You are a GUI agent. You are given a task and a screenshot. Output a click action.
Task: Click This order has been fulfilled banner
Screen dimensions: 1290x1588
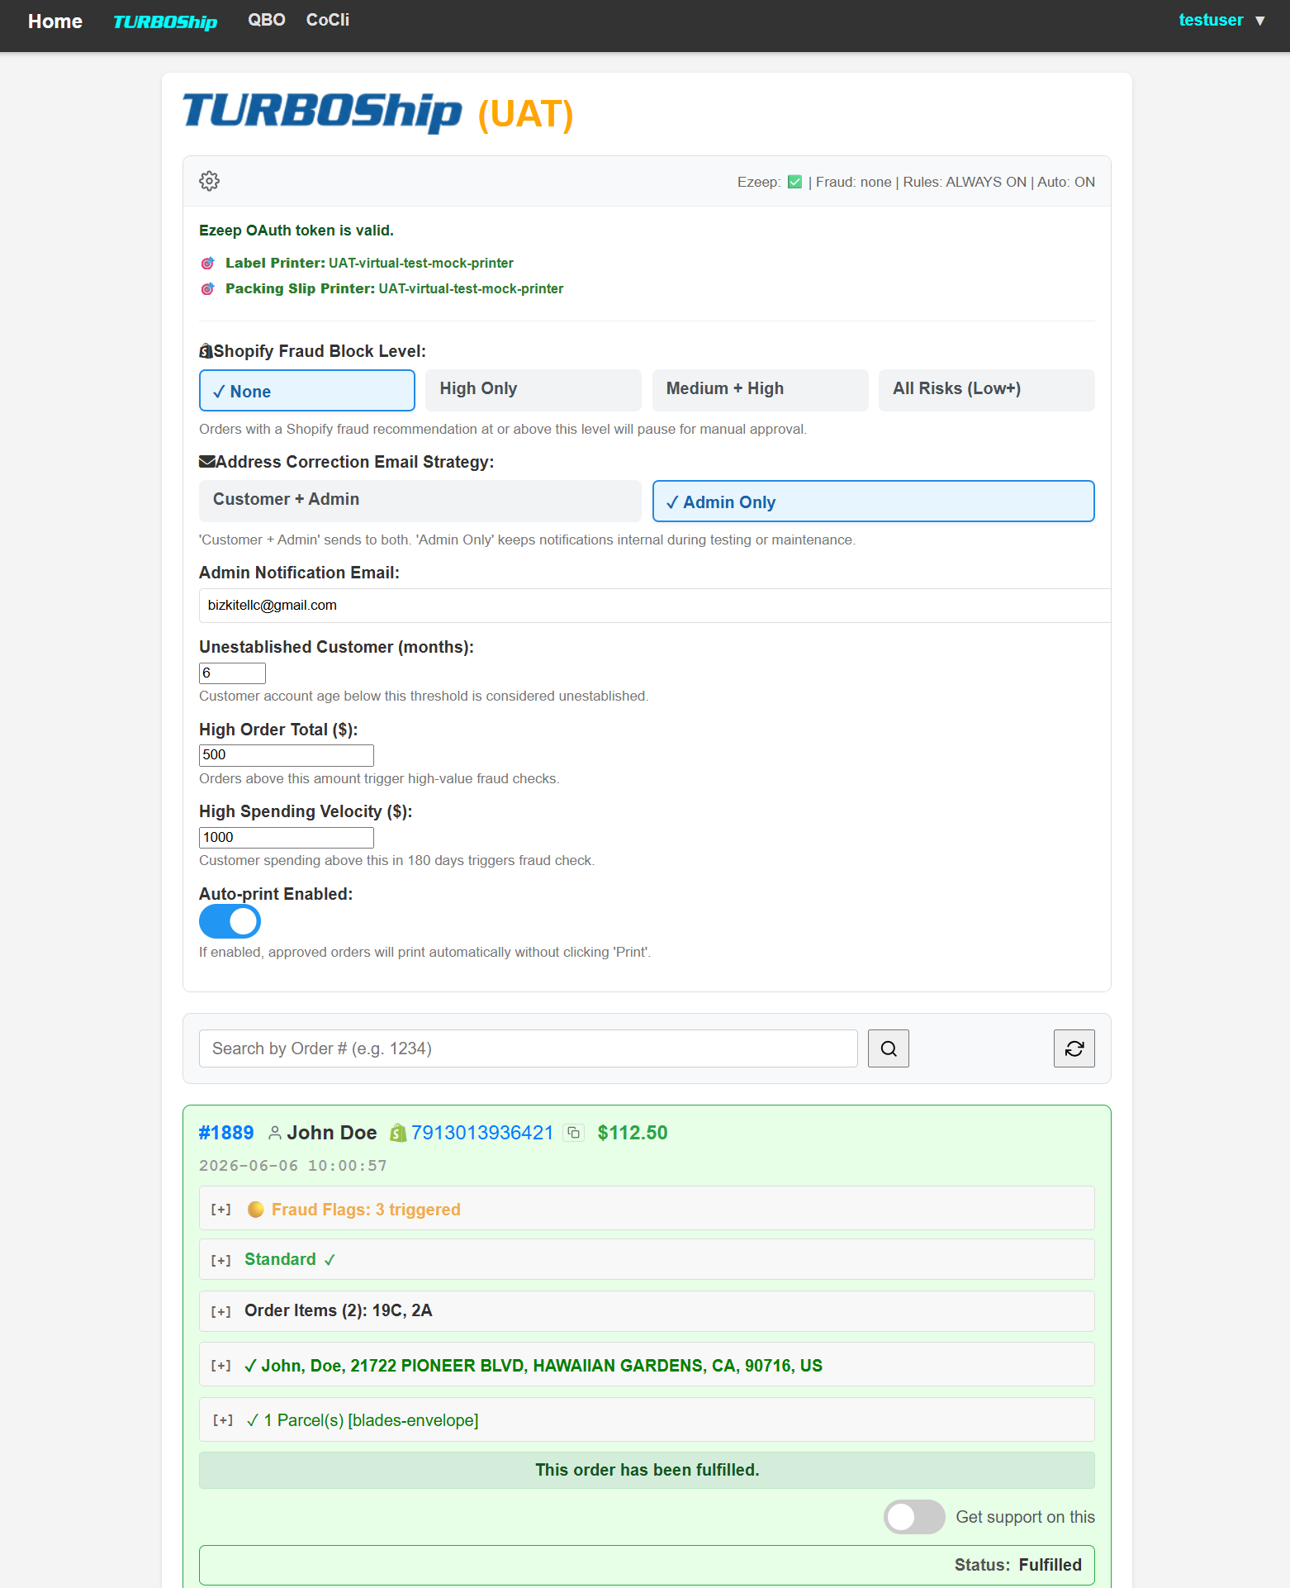pyautogui.click(x=647, y=1470)
